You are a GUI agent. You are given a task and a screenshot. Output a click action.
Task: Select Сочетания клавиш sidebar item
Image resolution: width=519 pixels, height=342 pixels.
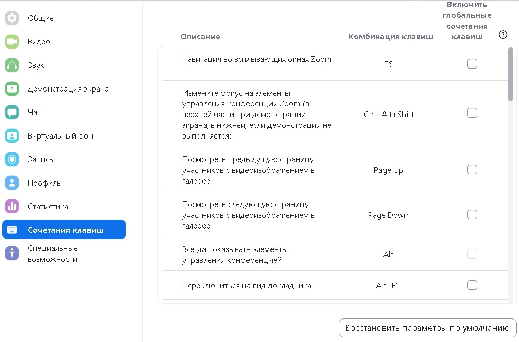click(64, 230)
